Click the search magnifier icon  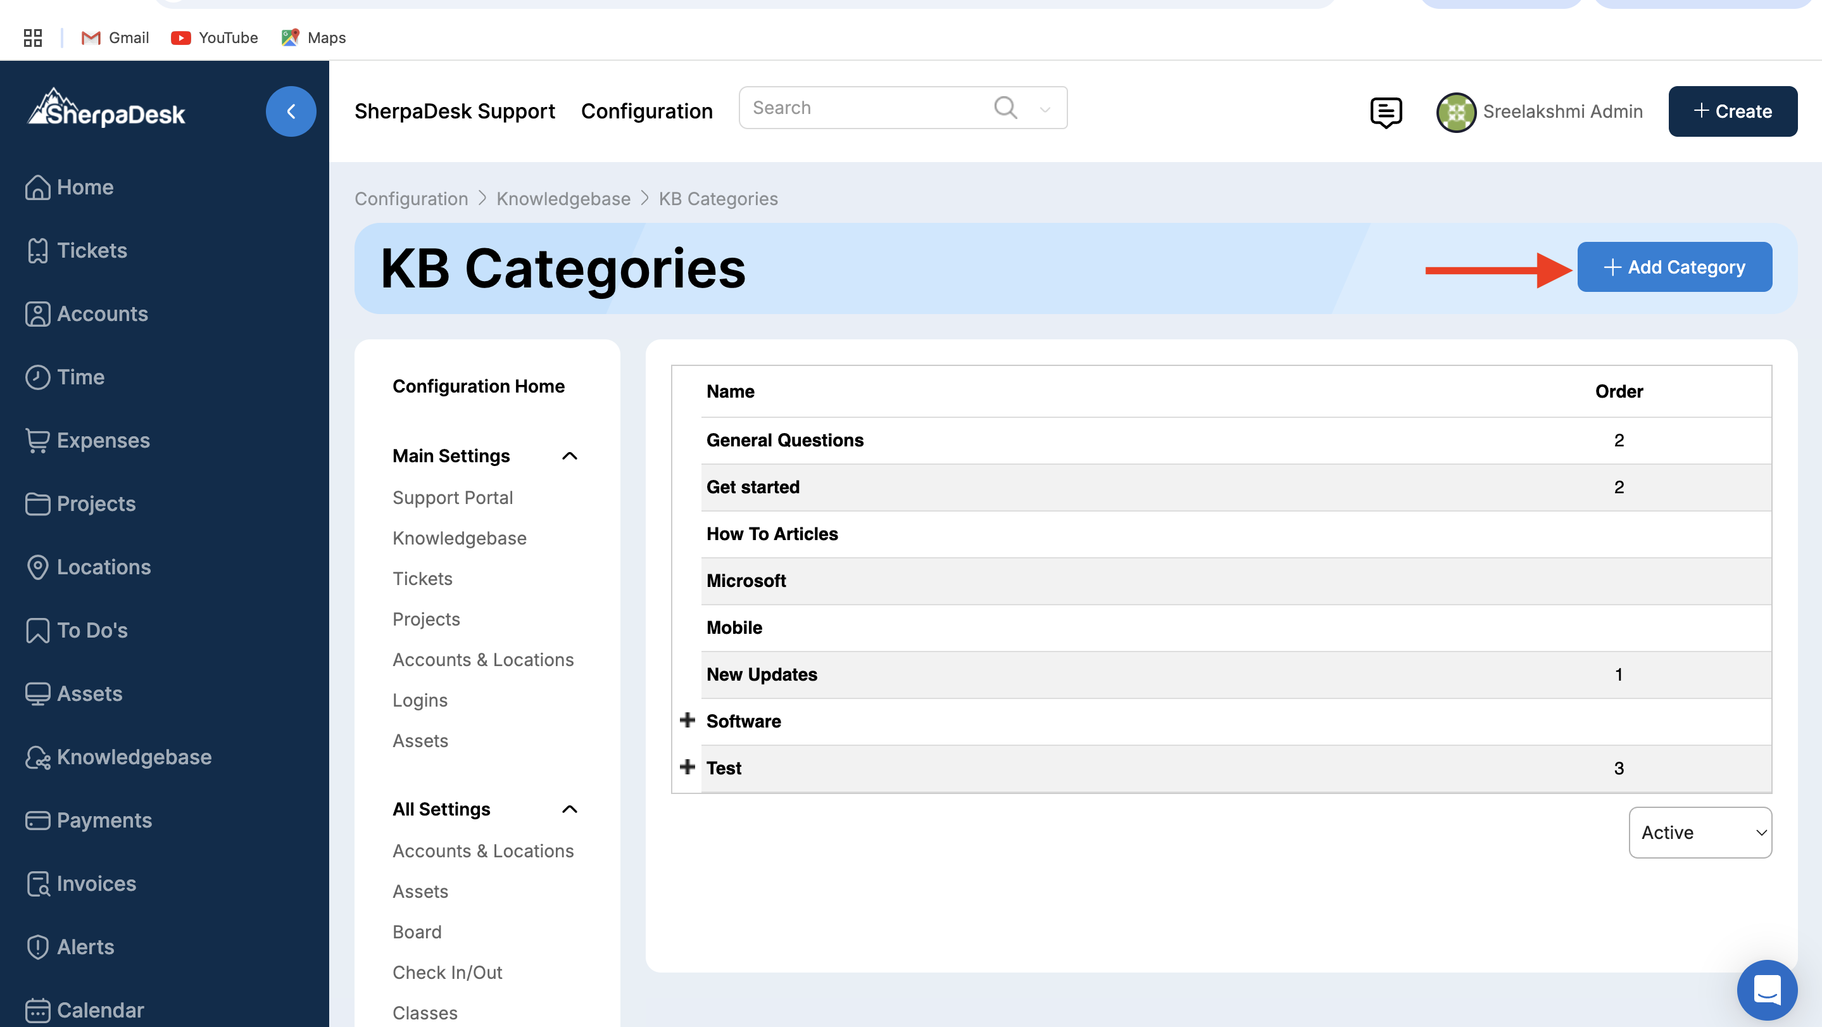1005,108
